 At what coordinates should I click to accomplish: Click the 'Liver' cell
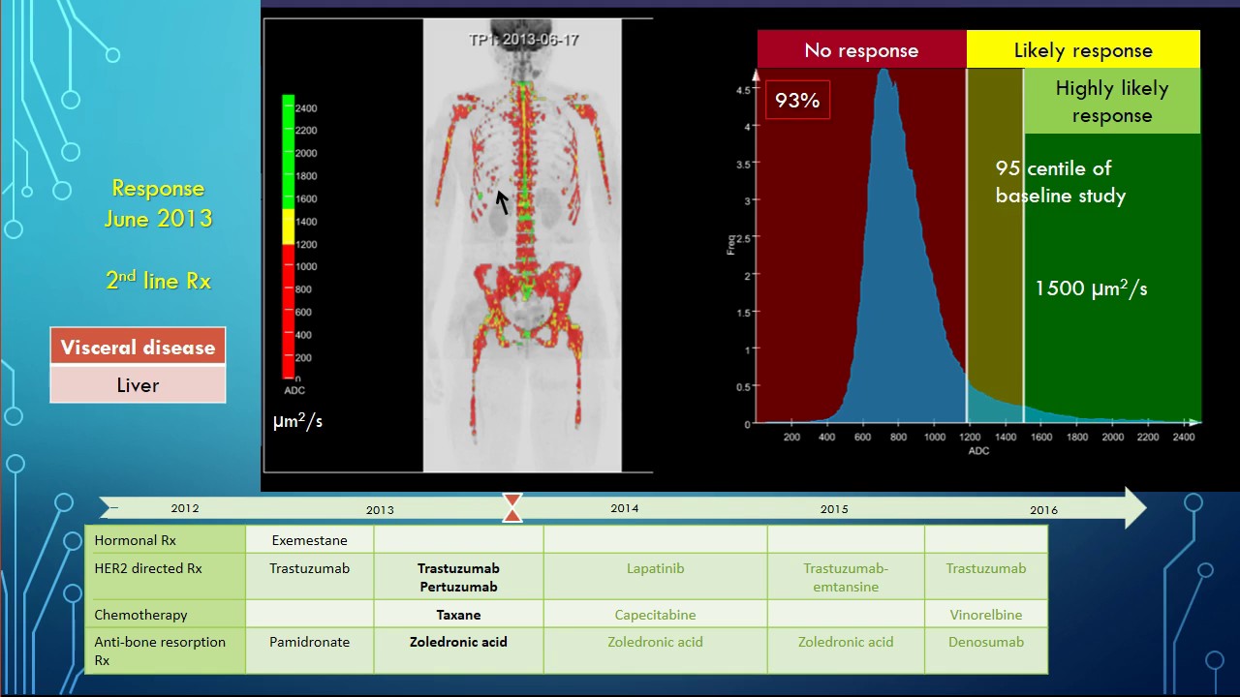(138, 384)
